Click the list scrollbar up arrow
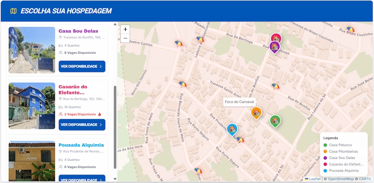Screen dimensions: 374x183 click(115, 24)
